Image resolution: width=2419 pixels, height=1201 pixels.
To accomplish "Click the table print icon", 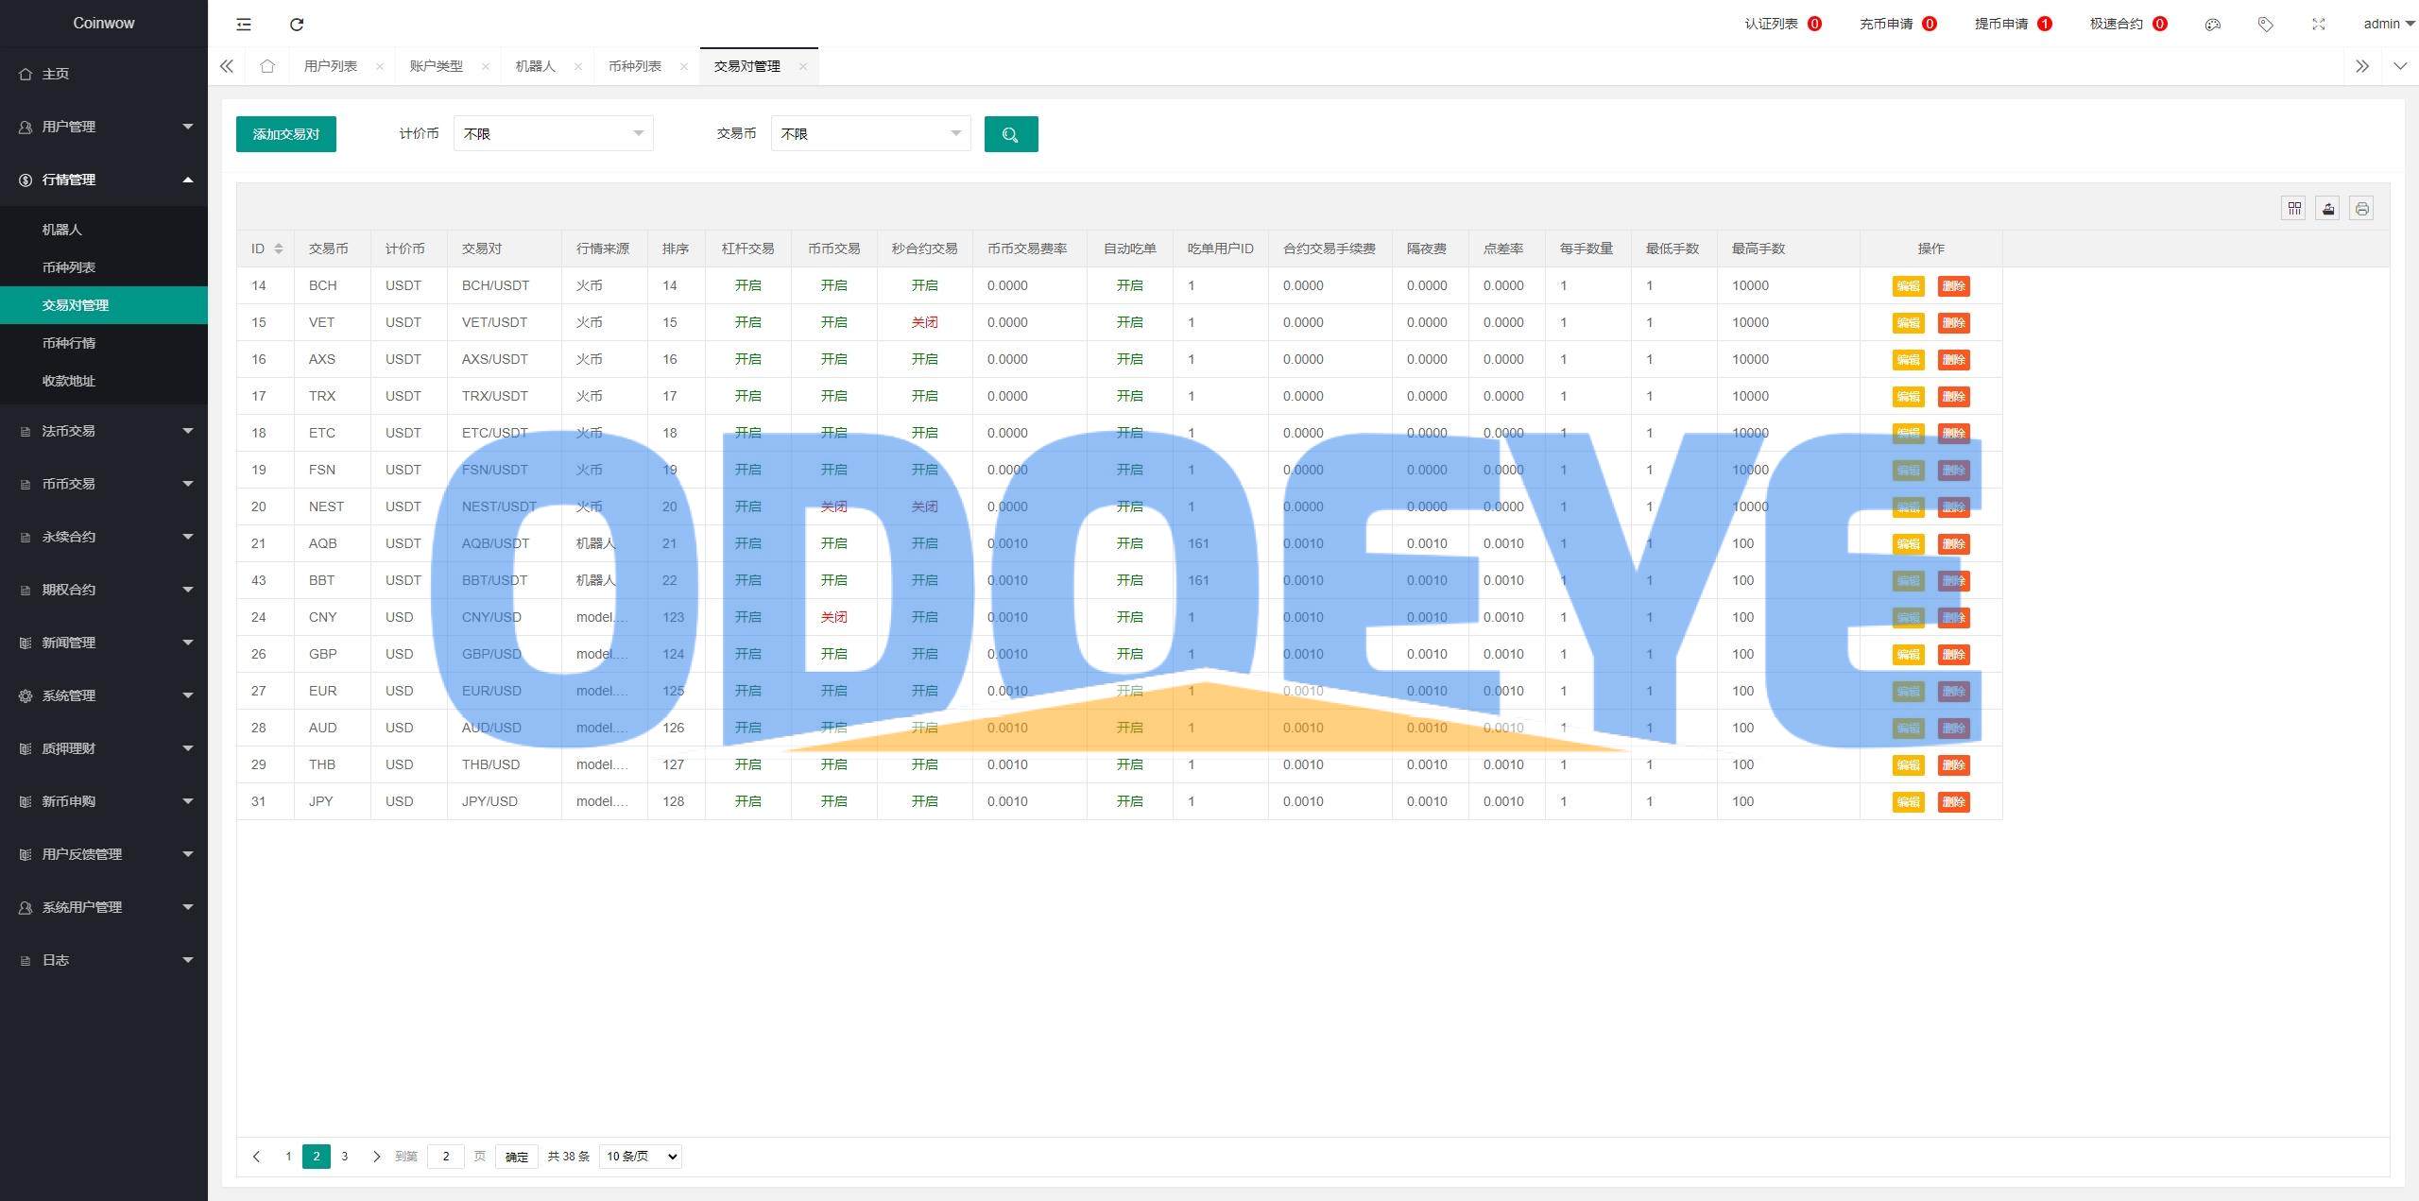I will [2361, 209].
